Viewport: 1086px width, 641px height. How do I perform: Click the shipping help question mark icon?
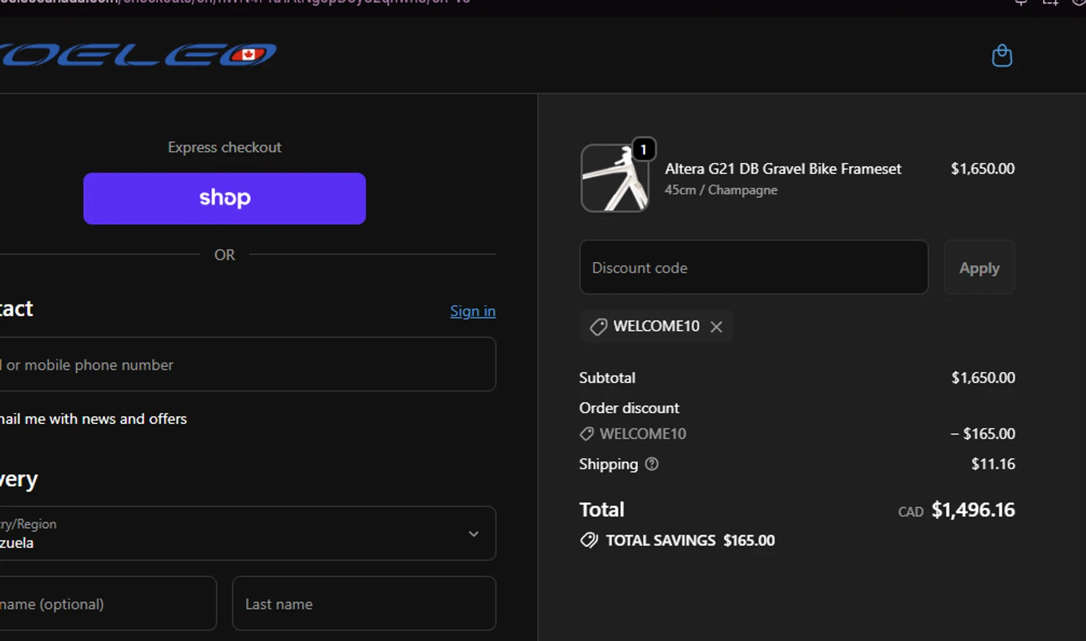[652, 464]
